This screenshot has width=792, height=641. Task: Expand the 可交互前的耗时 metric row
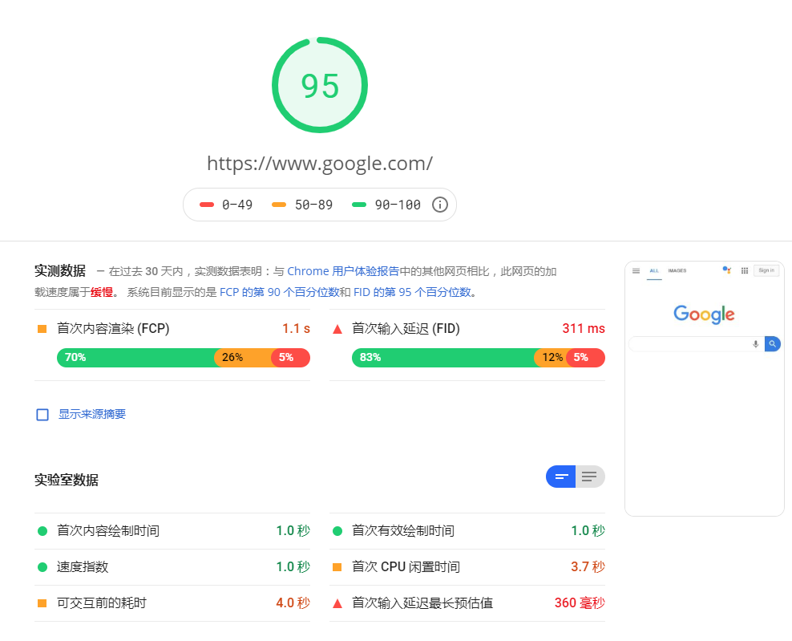point(172,603)
